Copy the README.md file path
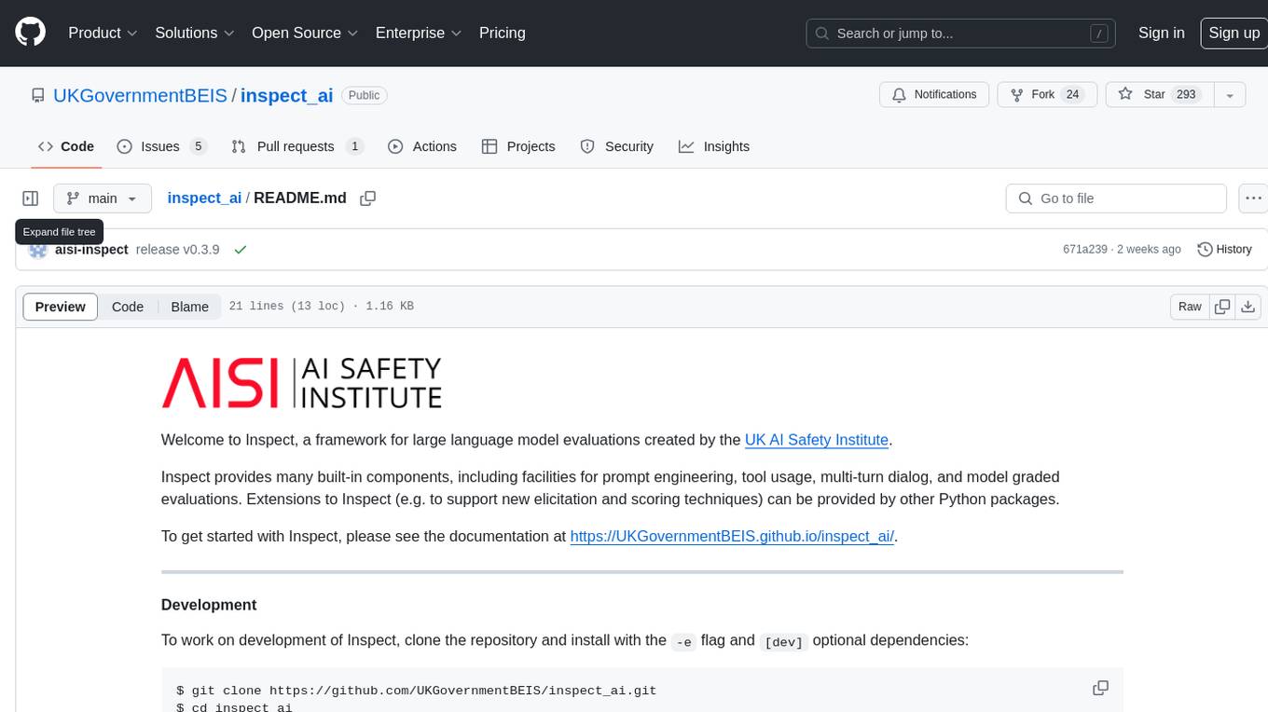This screenshot has height=712, width=1268. [x=367, y=198]
